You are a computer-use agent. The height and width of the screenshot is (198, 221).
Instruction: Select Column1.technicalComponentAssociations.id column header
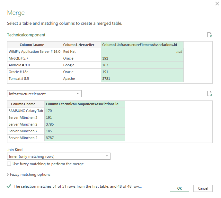click(84, 104)
